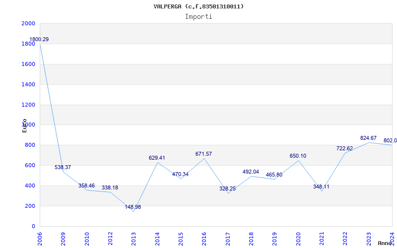Image resolution: width=397 pixels, height=248 pixels.
Task: Click the 2020 year tick label
Action: coord(298,239)
